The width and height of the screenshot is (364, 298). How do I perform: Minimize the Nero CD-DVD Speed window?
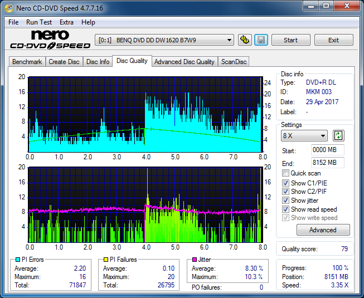tap(311, 6)
